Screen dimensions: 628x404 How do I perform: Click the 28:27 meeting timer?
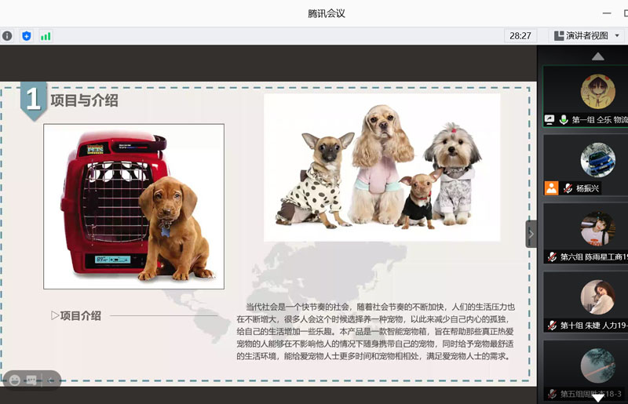pos(520,36)
